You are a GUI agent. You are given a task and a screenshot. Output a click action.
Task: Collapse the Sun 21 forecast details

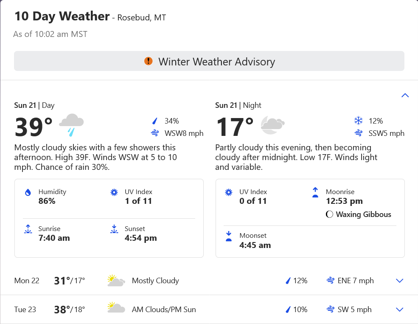405,95
